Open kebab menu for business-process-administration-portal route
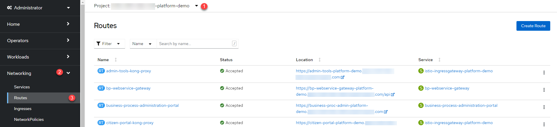The height and width of the screenshot is (127, 557). pyautogui.click(x=544, y=107)
